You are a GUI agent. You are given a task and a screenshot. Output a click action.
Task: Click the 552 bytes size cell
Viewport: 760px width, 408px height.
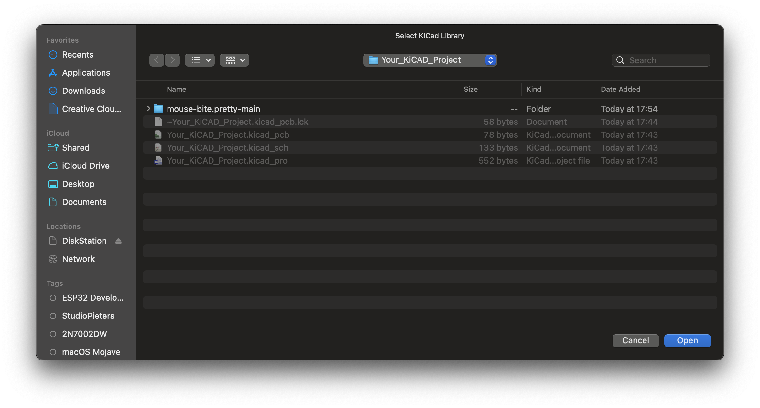click(498, 161)
